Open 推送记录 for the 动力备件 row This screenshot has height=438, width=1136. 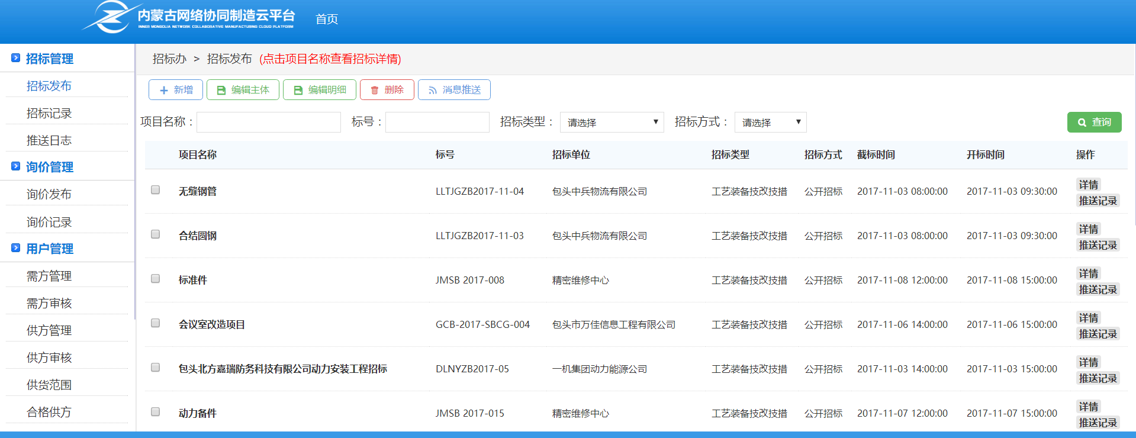pyautogui.click(x=1098, y=423)
